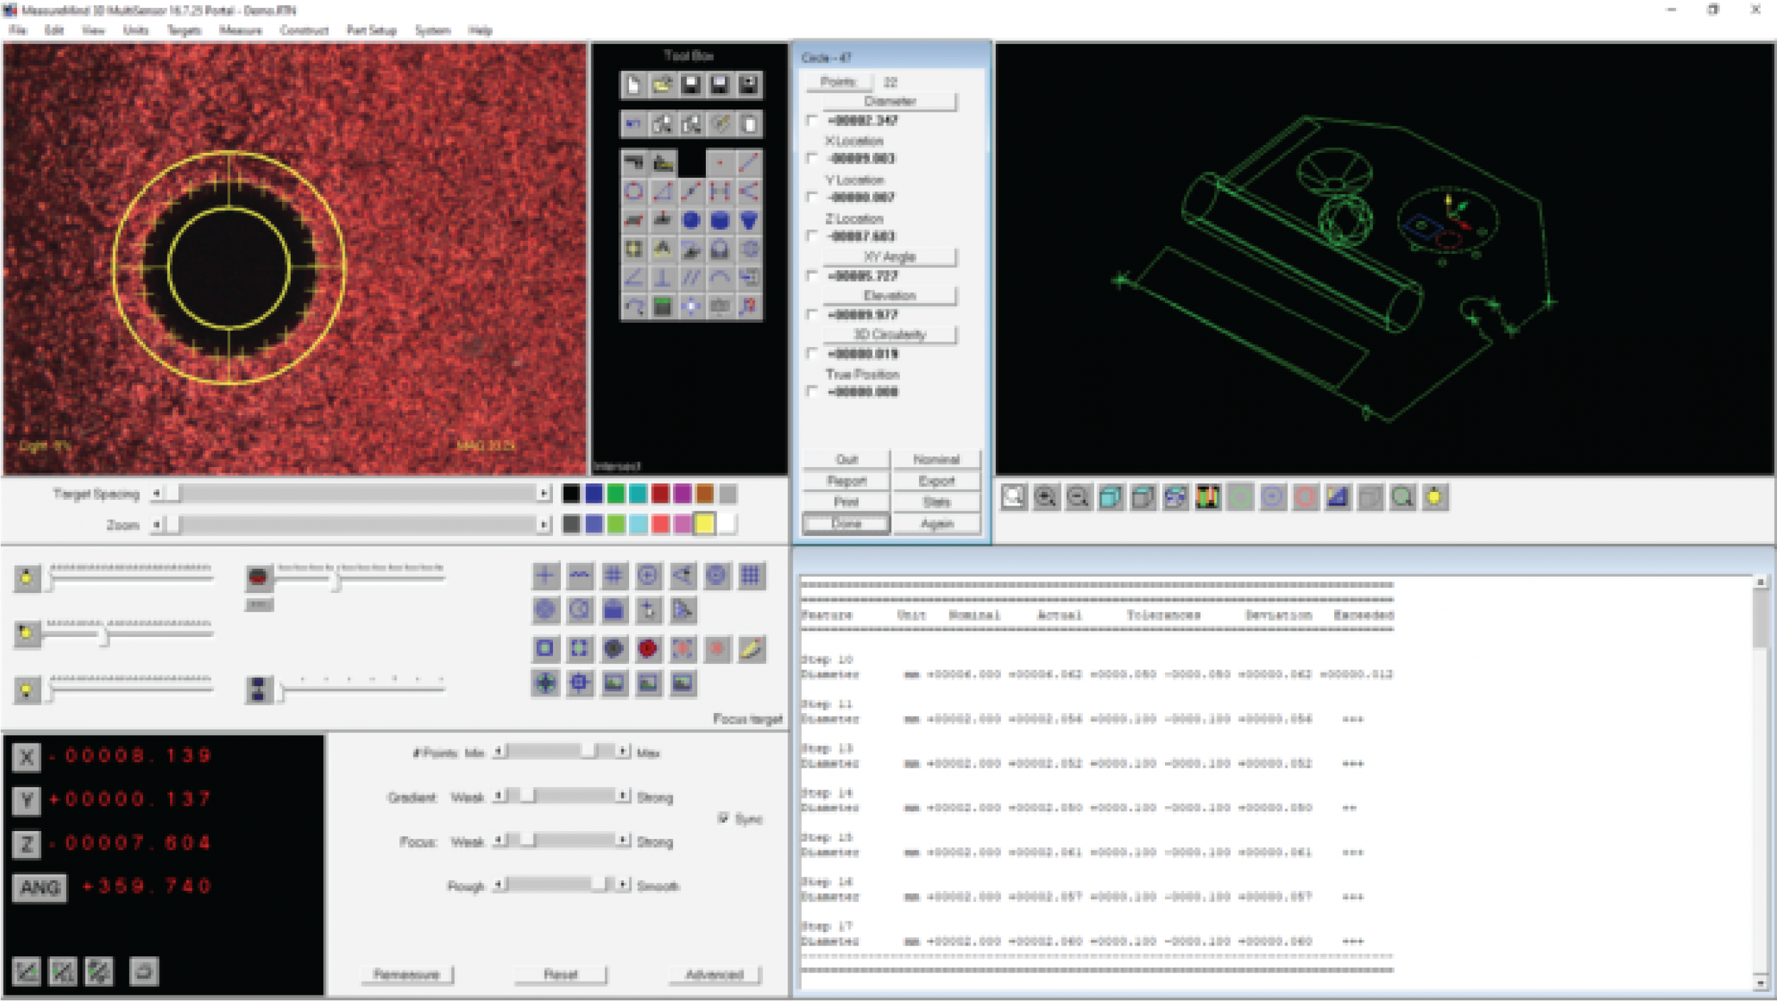Select the perpendicularity measurement tool
The image size is (1777, 1001).
663,277
